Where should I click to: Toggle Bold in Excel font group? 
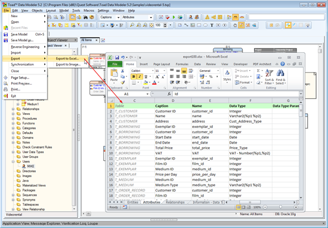pos(134,77)
